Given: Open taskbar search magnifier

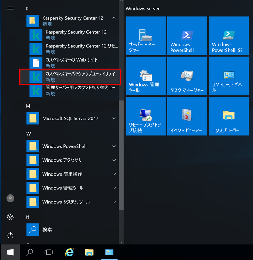Looking at the screenshot, I should click(x=29, y=252).
